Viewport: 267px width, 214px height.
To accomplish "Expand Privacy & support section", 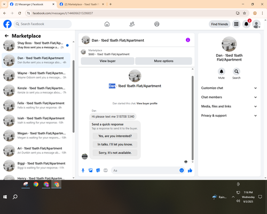I will pos(229,116).
